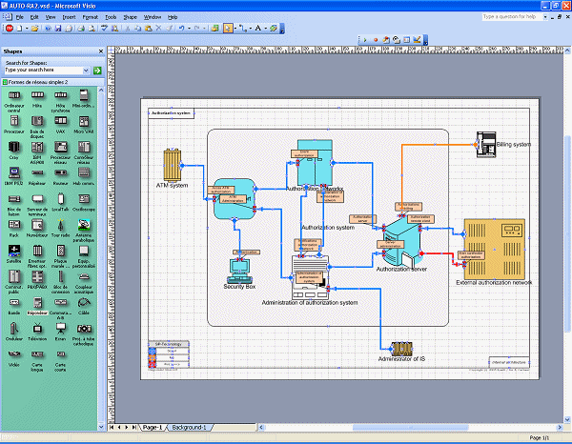Go to the first page tab arrow
This screenshot has height=444, width=572.
point(112,427)
